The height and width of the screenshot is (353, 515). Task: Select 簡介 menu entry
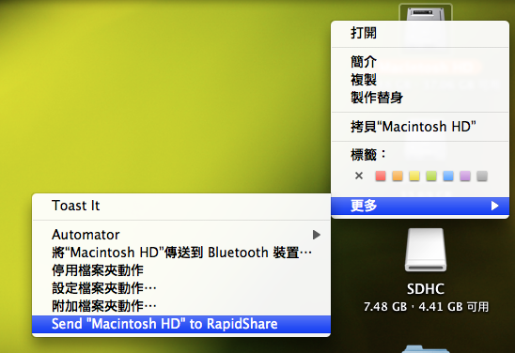[x=420, y=62]
